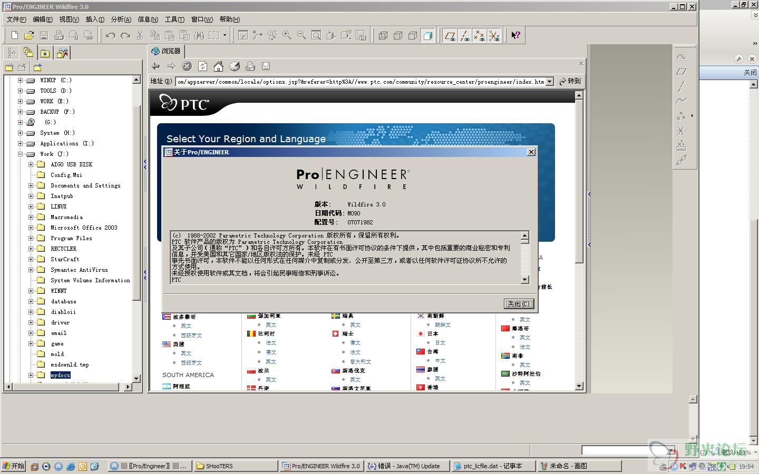The height and width of the screenshot is (474, 759).
Task: Toggle datum points display
Action: pos(479,35)
